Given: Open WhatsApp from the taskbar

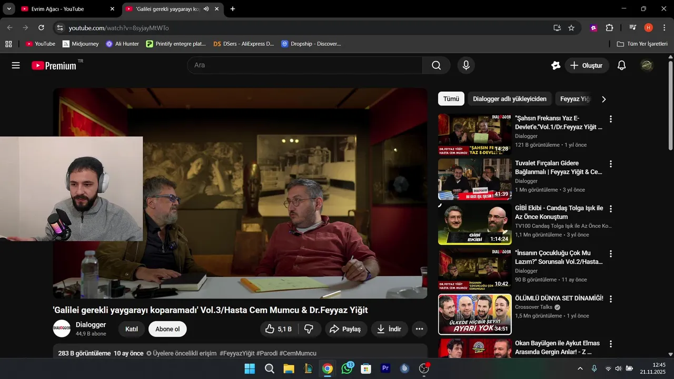Looking at the screenshot, I should point(347,368).
